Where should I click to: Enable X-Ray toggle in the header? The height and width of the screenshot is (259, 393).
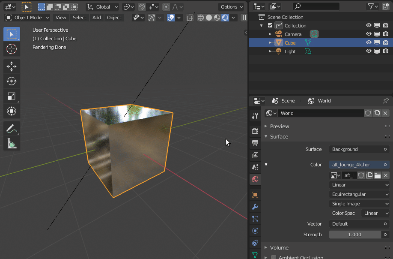pyautogui.click(x=190, y=17)
